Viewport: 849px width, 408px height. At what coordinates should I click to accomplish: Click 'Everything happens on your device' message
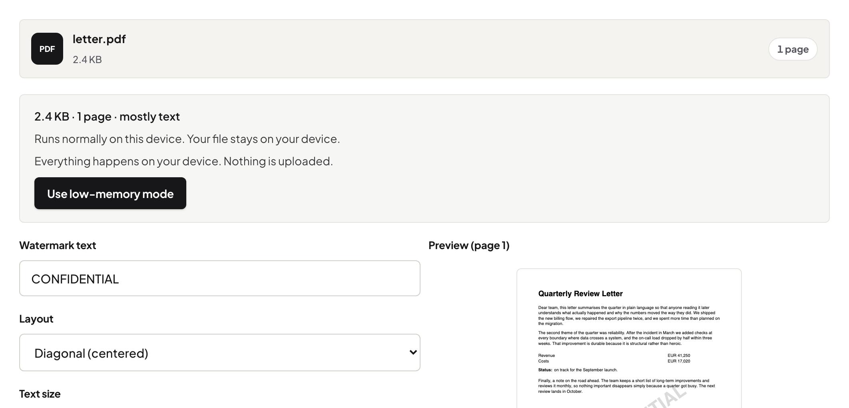[183, 161]
